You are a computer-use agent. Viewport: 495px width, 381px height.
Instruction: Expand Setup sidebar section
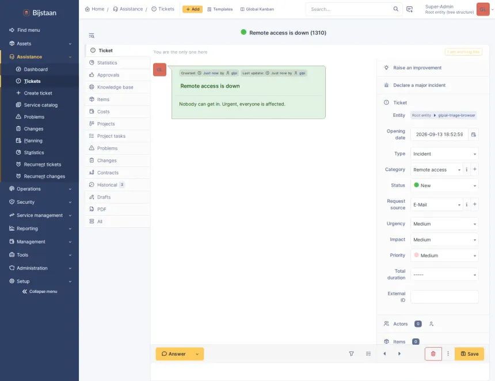tap(40, 281)
